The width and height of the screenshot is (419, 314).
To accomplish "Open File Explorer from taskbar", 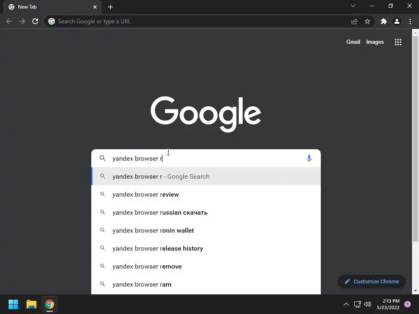I will (31, 304).
